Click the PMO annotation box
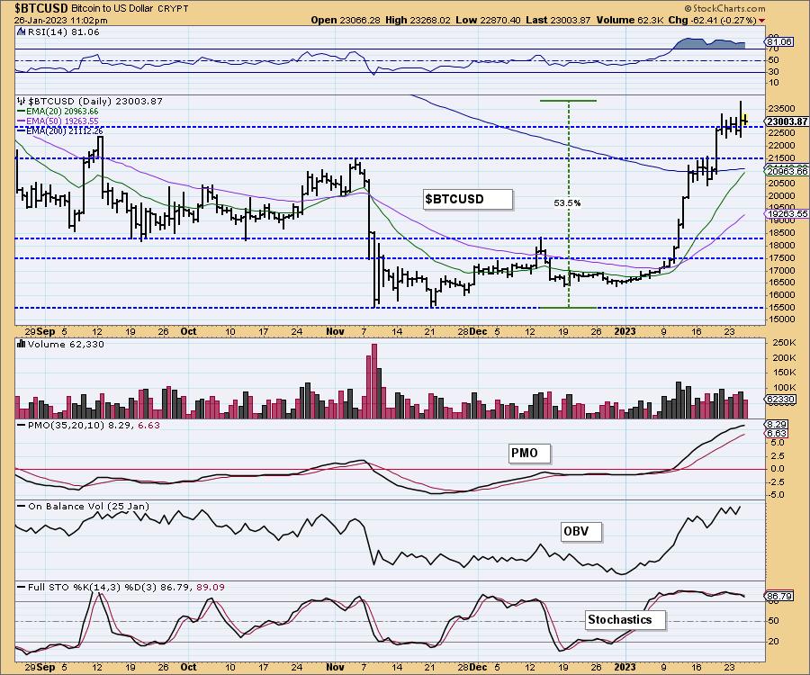 529,454
